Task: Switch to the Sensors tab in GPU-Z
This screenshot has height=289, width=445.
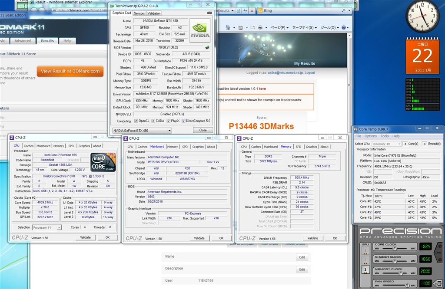Action: pyautogui.click(x=139, y=13)
